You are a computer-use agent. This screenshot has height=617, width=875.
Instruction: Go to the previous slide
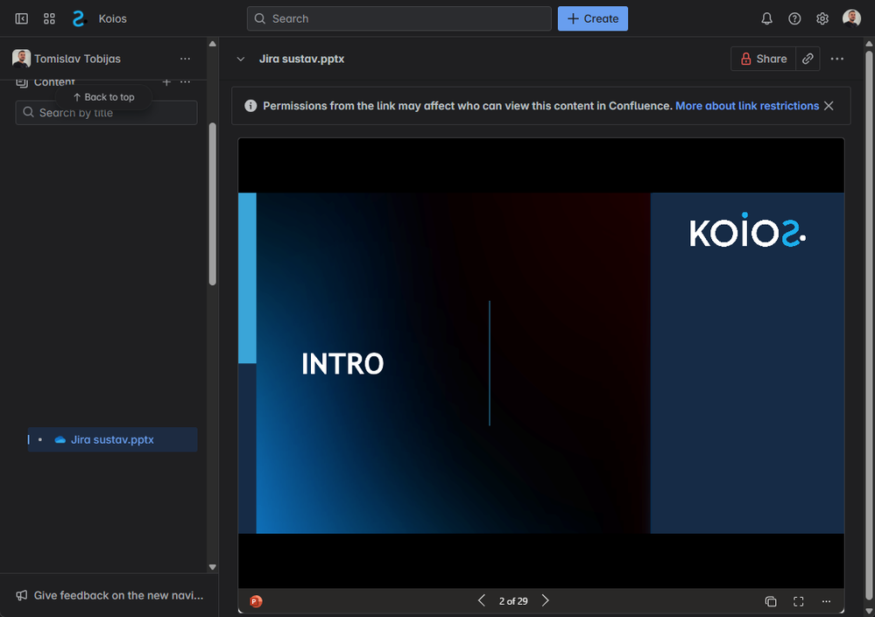pos(482,600)
